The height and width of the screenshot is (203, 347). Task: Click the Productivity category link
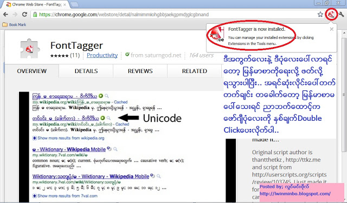click(102, 55)
